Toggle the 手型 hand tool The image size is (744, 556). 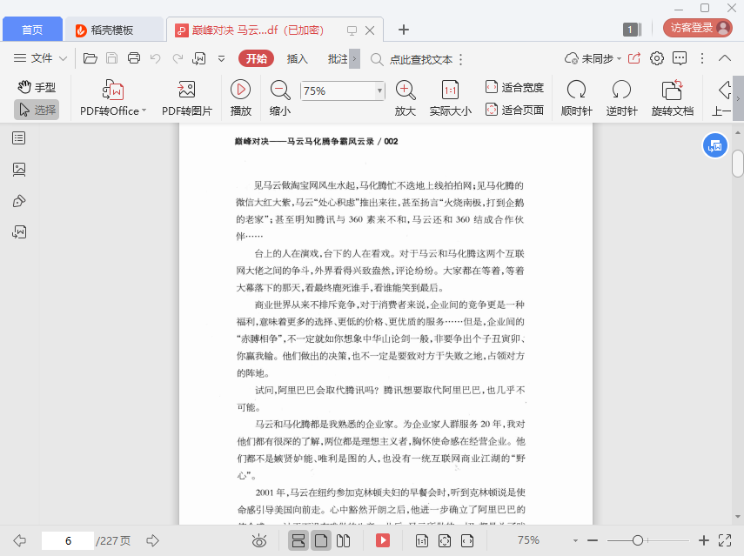tap(37, 87)
